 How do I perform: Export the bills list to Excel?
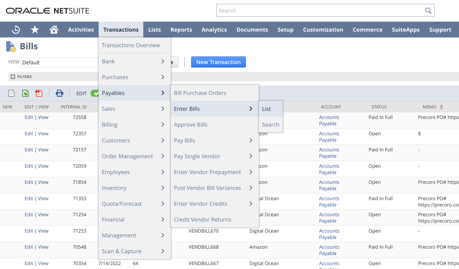point(25,93)
